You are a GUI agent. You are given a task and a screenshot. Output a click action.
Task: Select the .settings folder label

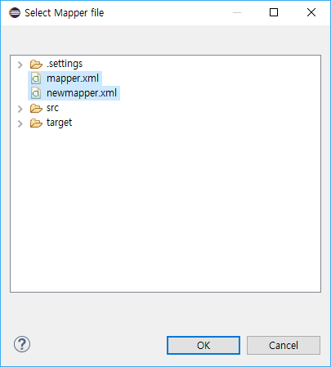pos(65,64)
